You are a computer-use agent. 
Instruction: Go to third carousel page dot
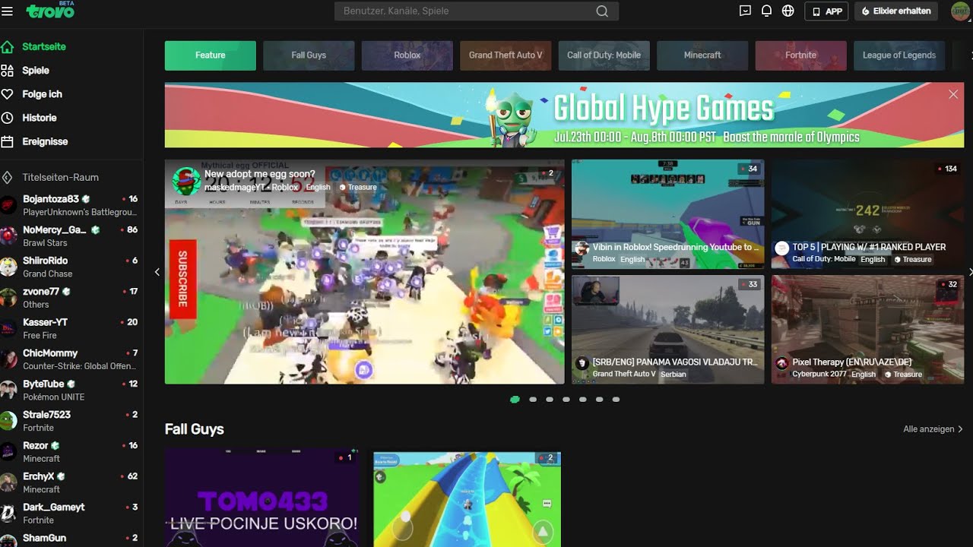(550, 399)
